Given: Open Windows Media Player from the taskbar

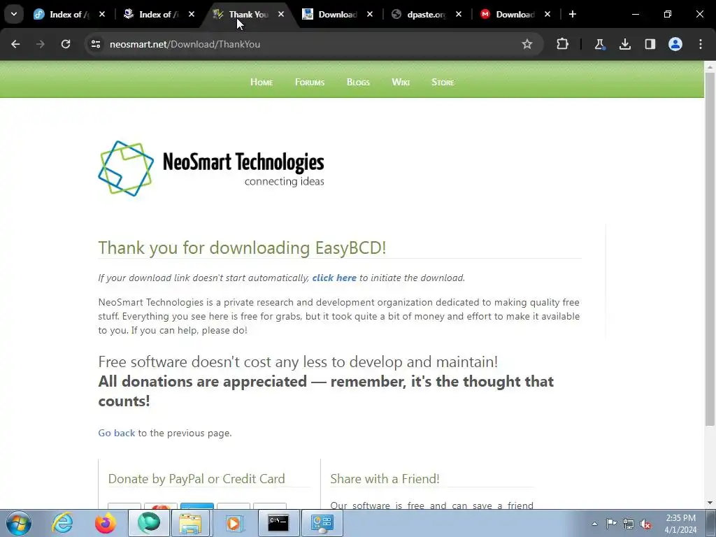Looking at the screenshot, I should click(x=234, y=523).
